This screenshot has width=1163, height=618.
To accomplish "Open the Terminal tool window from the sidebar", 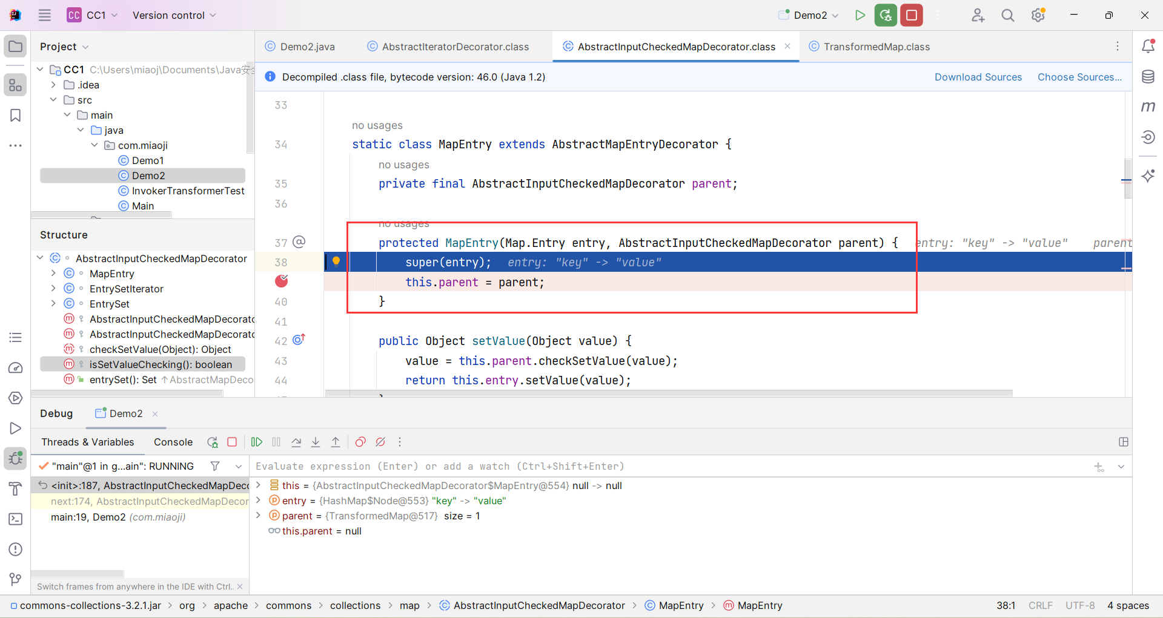I will pos(16,519).
